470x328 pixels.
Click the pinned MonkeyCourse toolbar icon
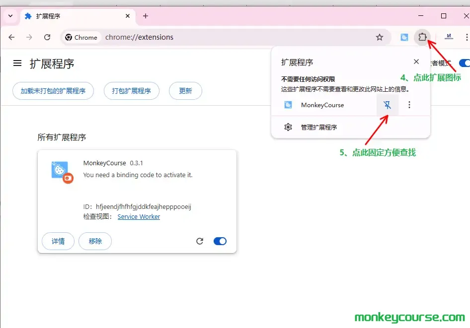coord(404,37)
